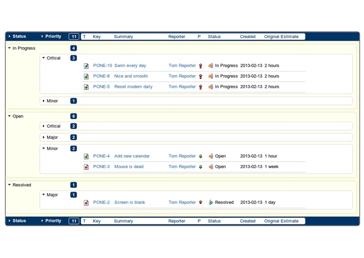The width and height of the screenshot is (364, 258).
Task: Open issue PONE-8 key link
Action: pos(101,76)
